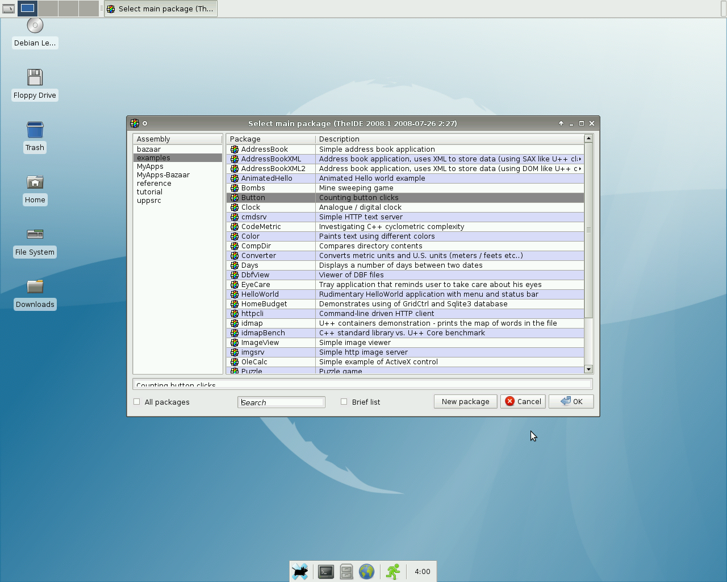Sort by the Package column header
This screenshot has width=727, height=582.
(x=270, y=139)
